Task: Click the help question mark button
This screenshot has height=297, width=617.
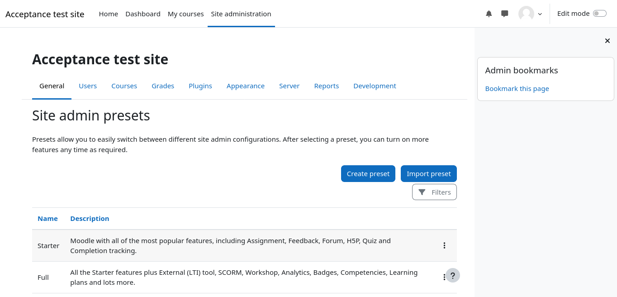Action: [453, 275]
